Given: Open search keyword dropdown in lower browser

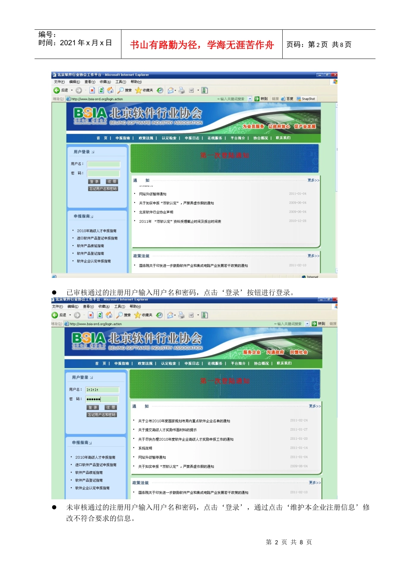Looking at the screenshot, I should coord(307,324).
